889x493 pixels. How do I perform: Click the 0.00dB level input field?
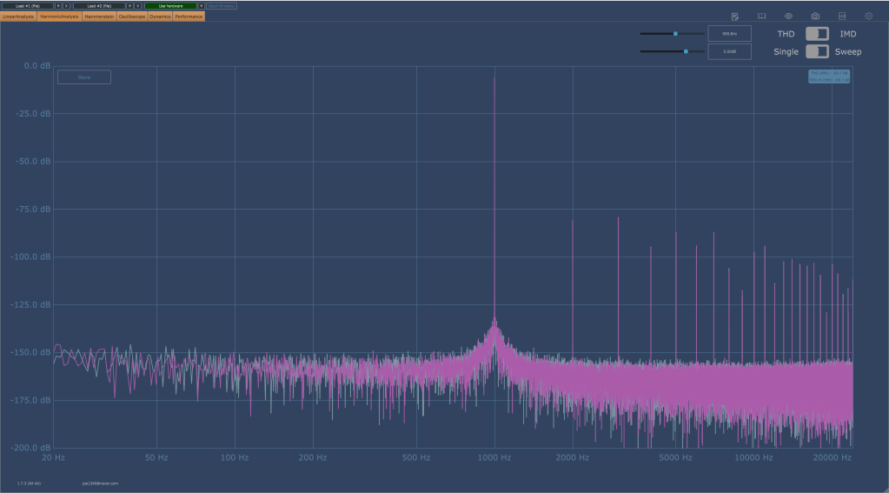click(729, 51)
